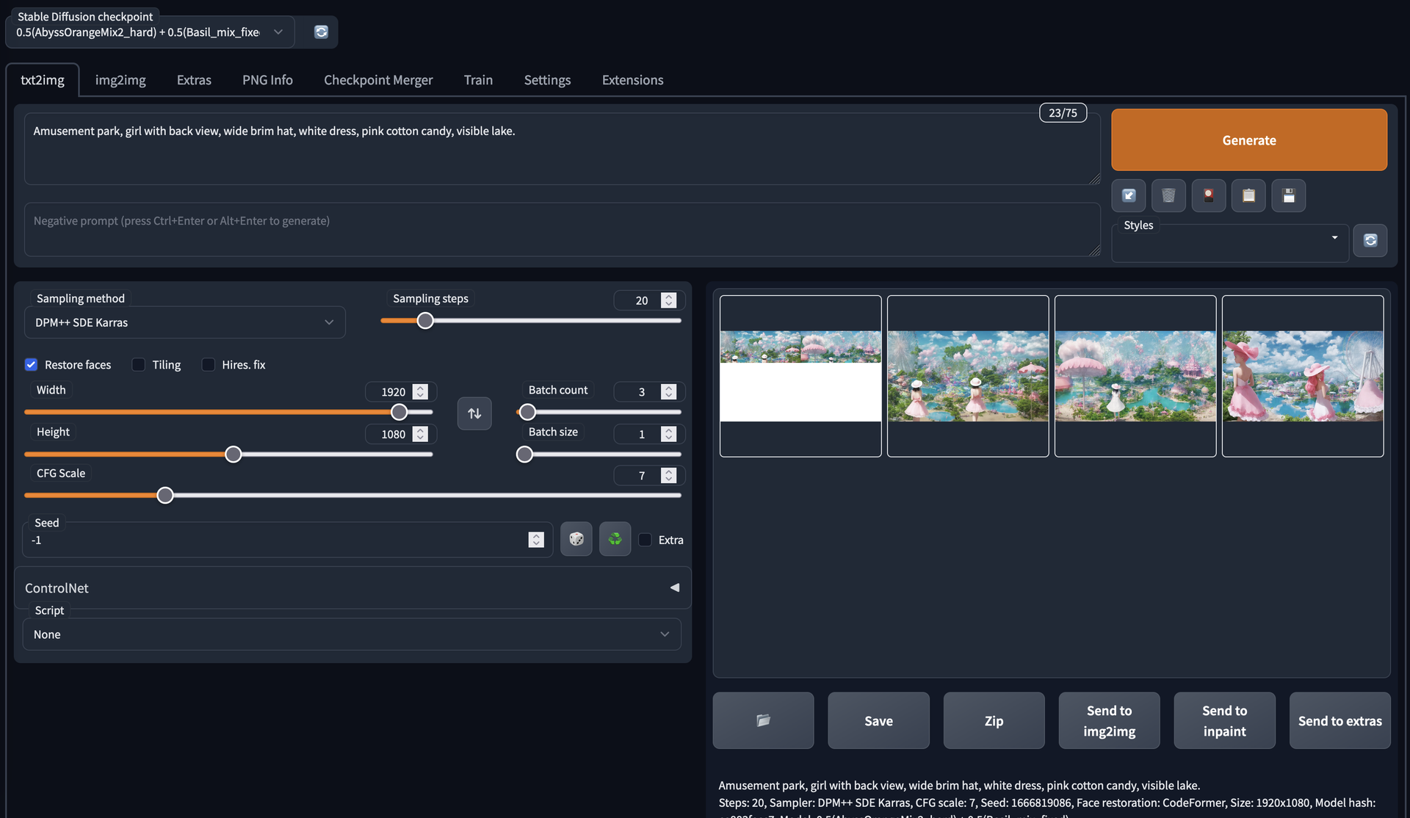The width and height of the screenshot is (1410, 818).
Task: Open the Script dropdown showing None
Action: click(x=352, y=634)
